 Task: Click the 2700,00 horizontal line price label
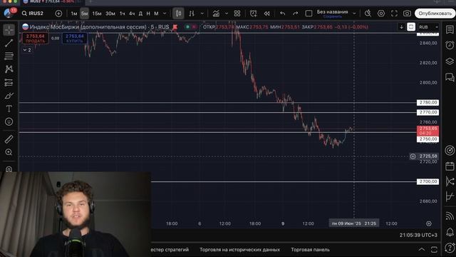point(427,181)
